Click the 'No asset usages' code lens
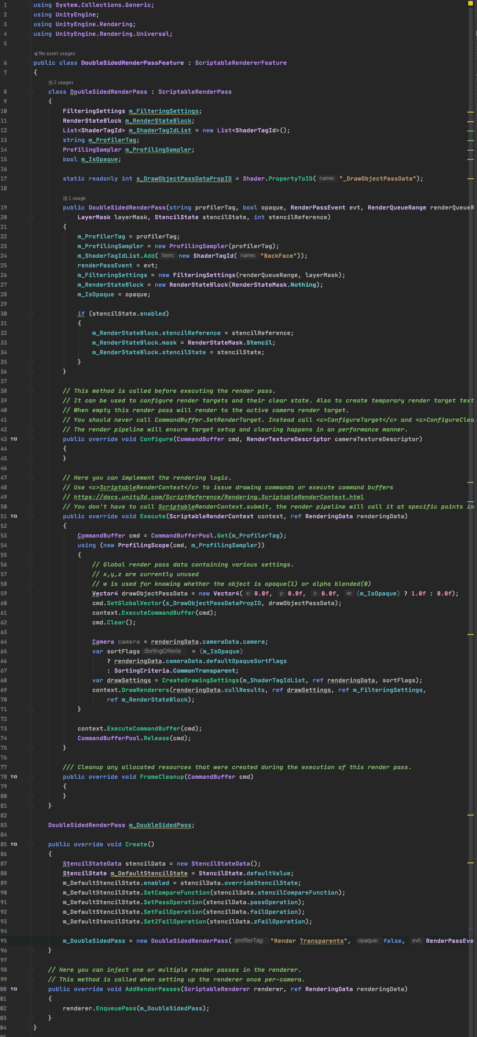Viewport: 477px width, 1037px height. coord(57,54)
